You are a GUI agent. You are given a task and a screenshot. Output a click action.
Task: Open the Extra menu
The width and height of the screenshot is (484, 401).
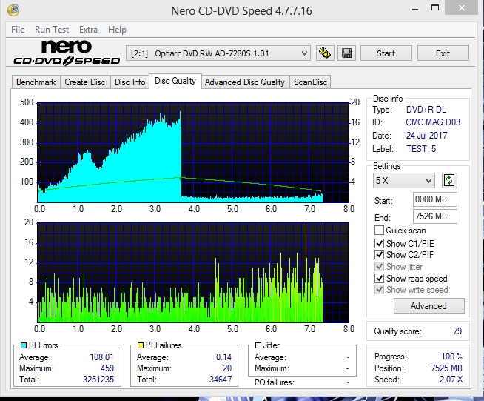pyautogui.click(x=88, y=30)
